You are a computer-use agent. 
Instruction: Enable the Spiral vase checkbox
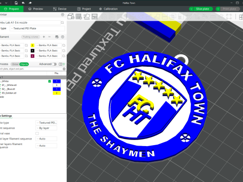point(37,133)
